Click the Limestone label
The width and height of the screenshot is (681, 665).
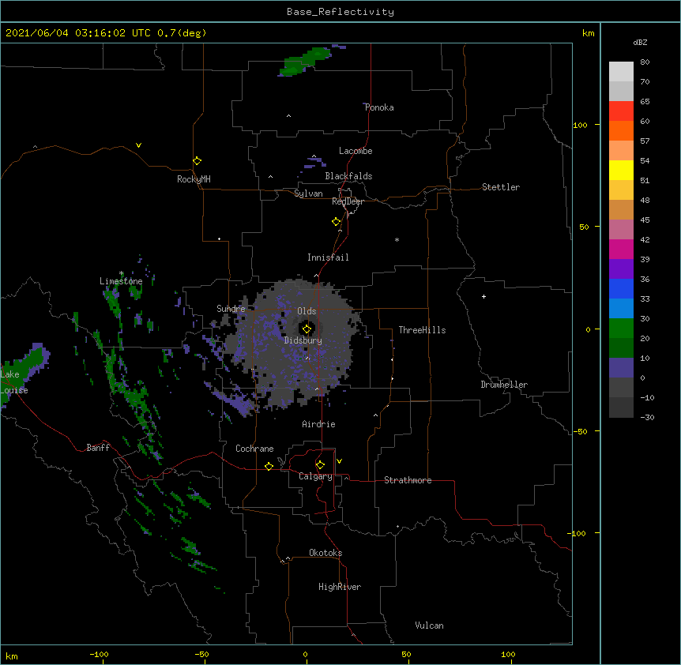(121, 281)
